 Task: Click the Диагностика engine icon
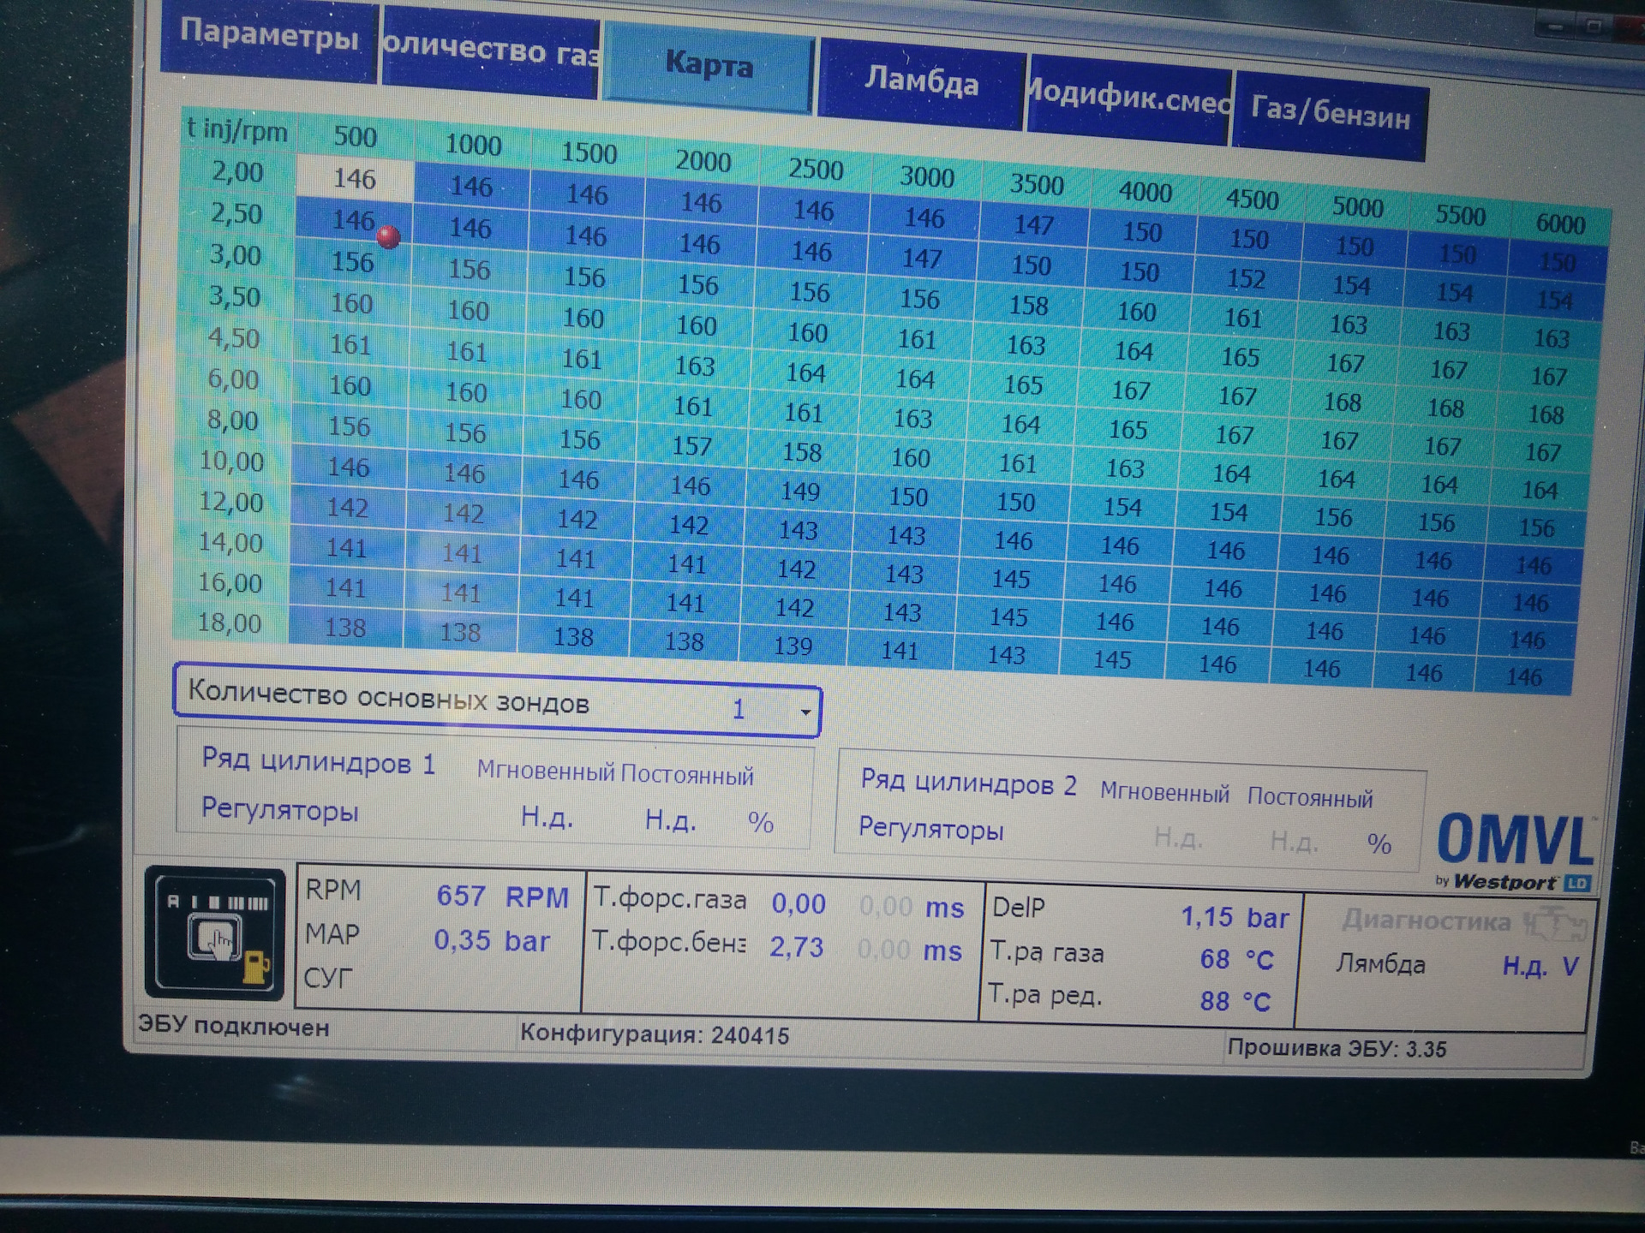pyautogui.click(x=1556, y=926)
